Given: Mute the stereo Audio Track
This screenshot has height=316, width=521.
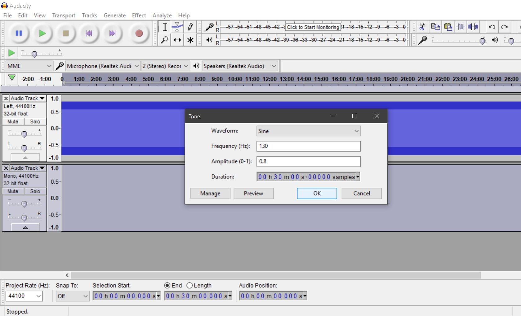Looking at the screenshot, I should (x=12, y=121).
